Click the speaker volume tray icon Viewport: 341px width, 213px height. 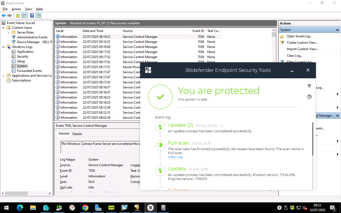coord(304,208)
